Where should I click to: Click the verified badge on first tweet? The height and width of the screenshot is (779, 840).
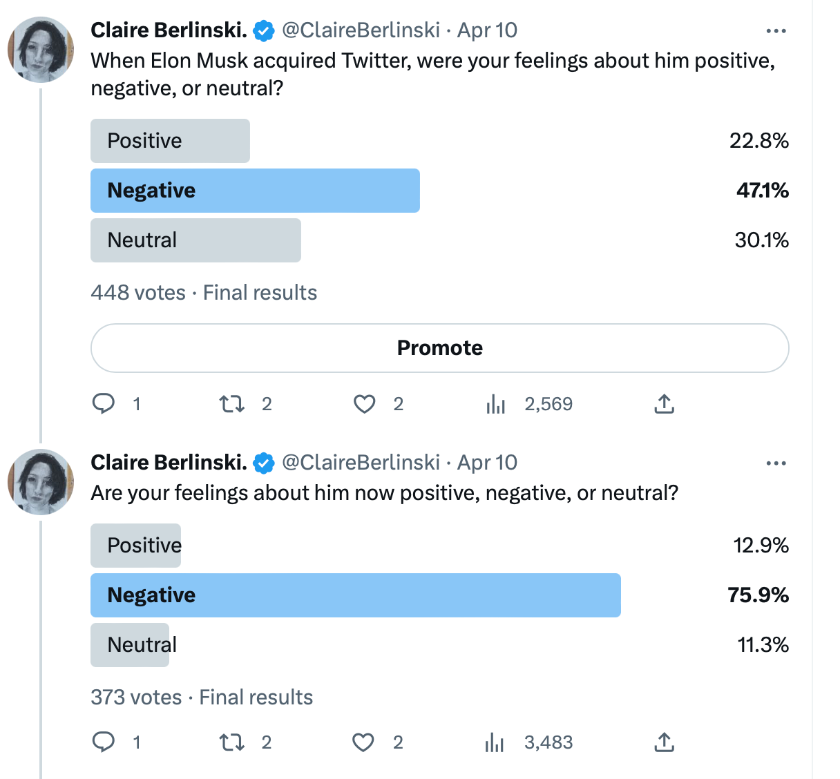264,31
